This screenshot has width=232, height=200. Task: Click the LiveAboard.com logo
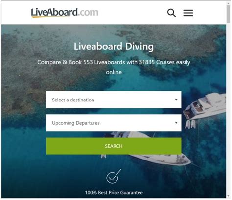(65, 13)
